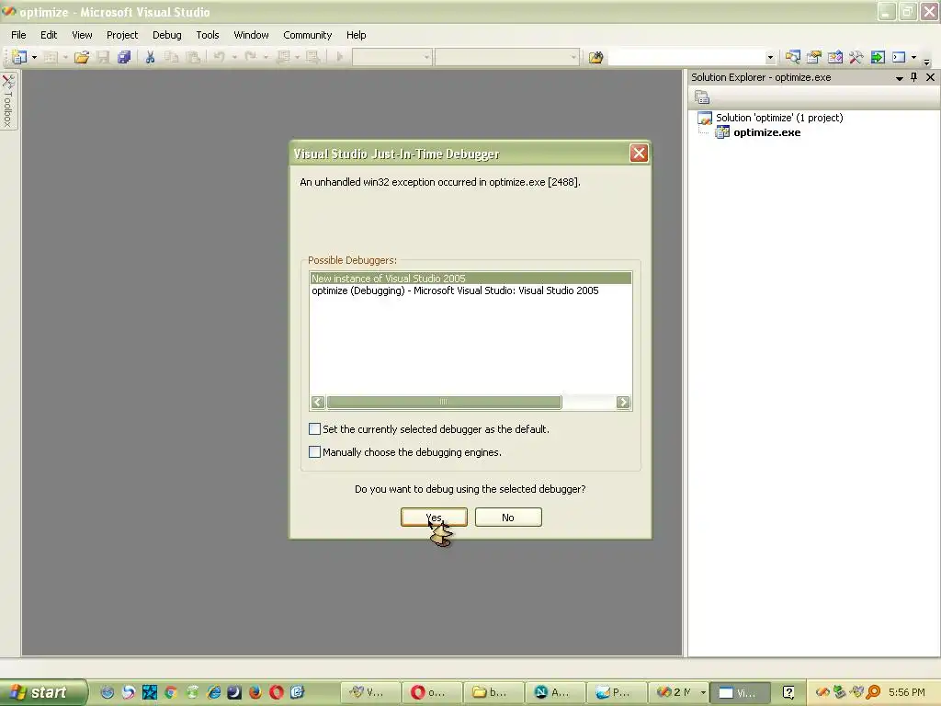The height and width of the screenshot is (706, 941).
Task: Open the Window menu
Action: (x=251, y=35)
